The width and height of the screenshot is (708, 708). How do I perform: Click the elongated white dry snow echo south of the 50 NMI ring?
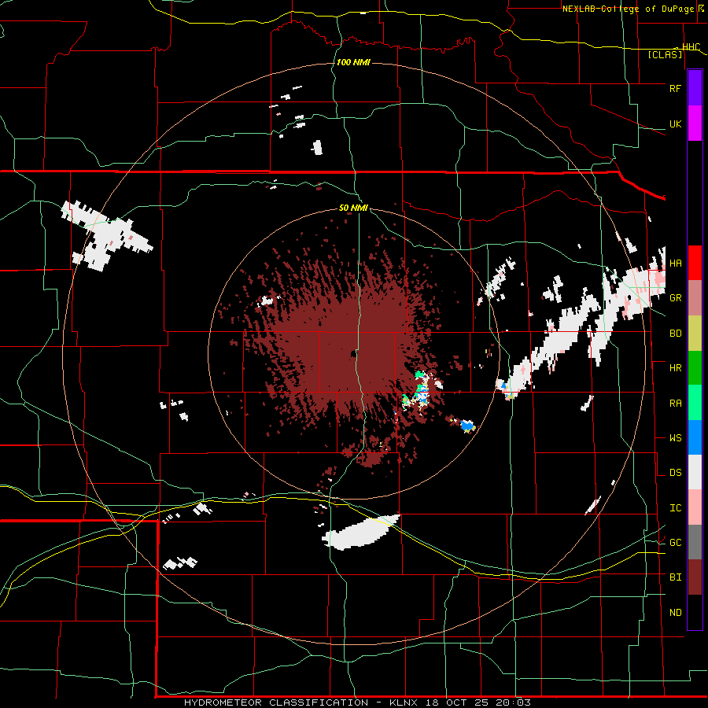point(361,533)
